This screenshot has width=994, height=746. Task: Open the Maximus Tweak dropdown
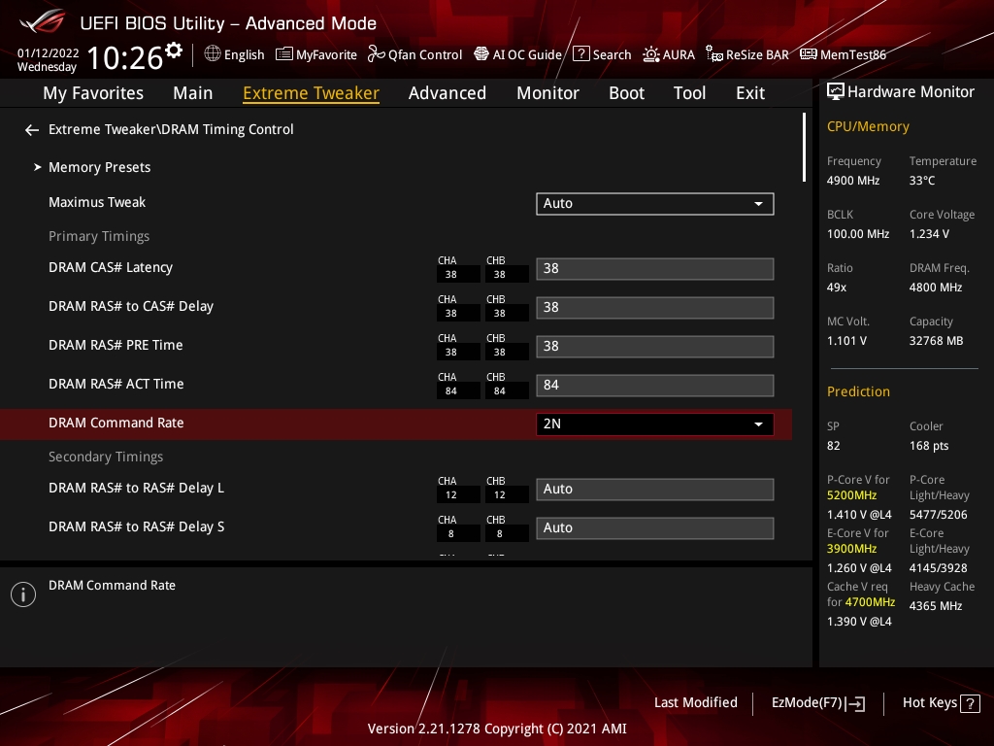(654, 203)
